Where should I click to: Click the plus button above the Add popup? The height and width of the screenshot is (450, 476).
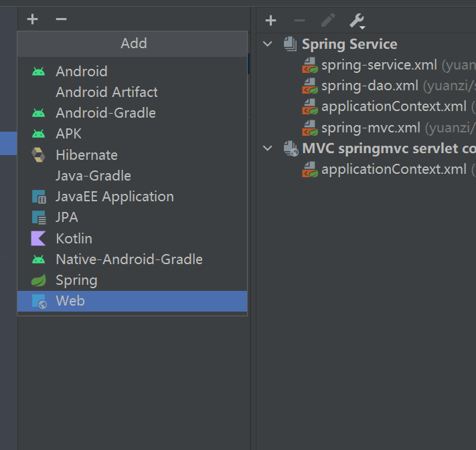coord(33,19)
